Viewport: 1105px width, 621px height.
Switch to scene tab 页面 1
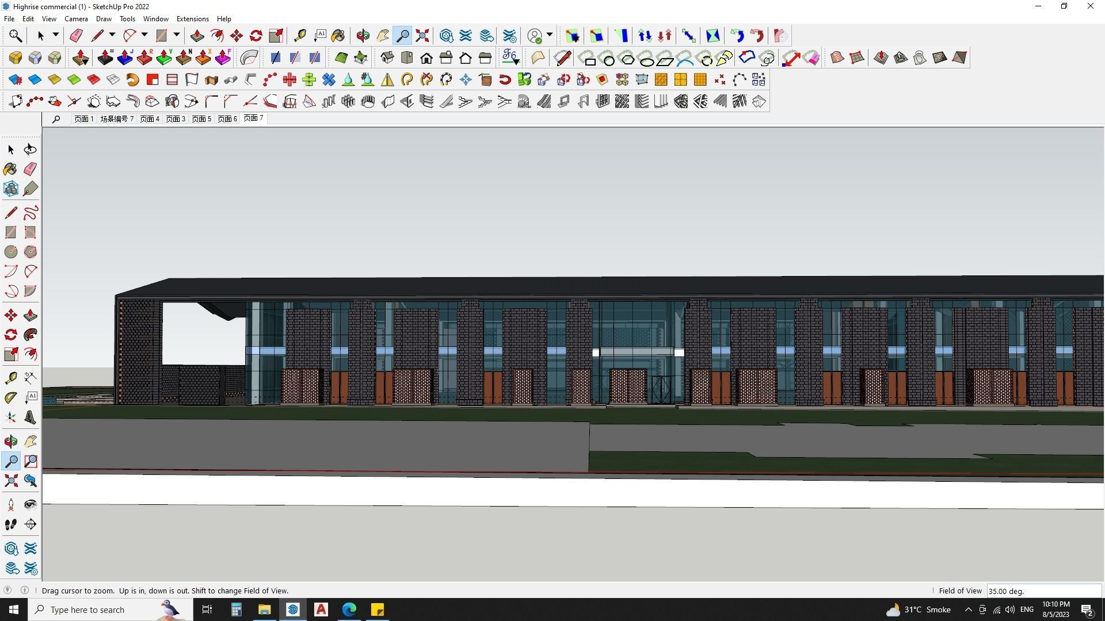pos(83,119)
